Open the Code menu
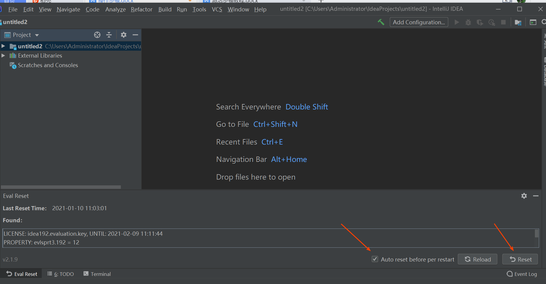Image resolution: width=546 pixels, height=284 pixels. point(92,9)
